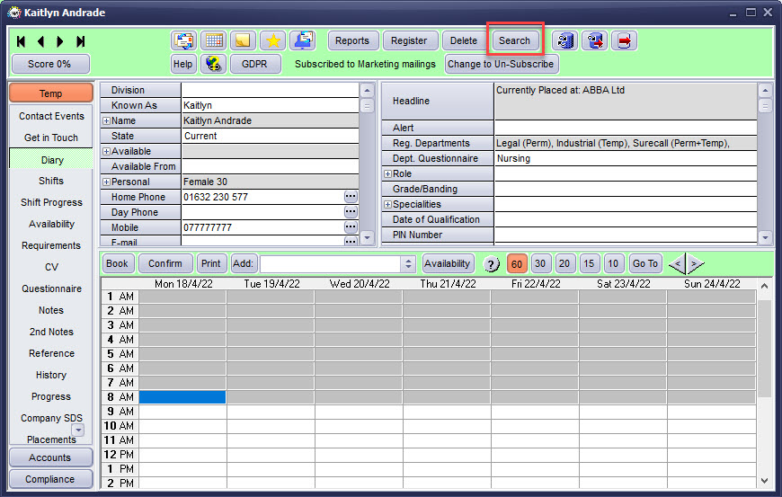This screenshot has height=497, width=782.
Task: Click the diary vertical scrollbar down arrow
Action: tap(765, 481)
